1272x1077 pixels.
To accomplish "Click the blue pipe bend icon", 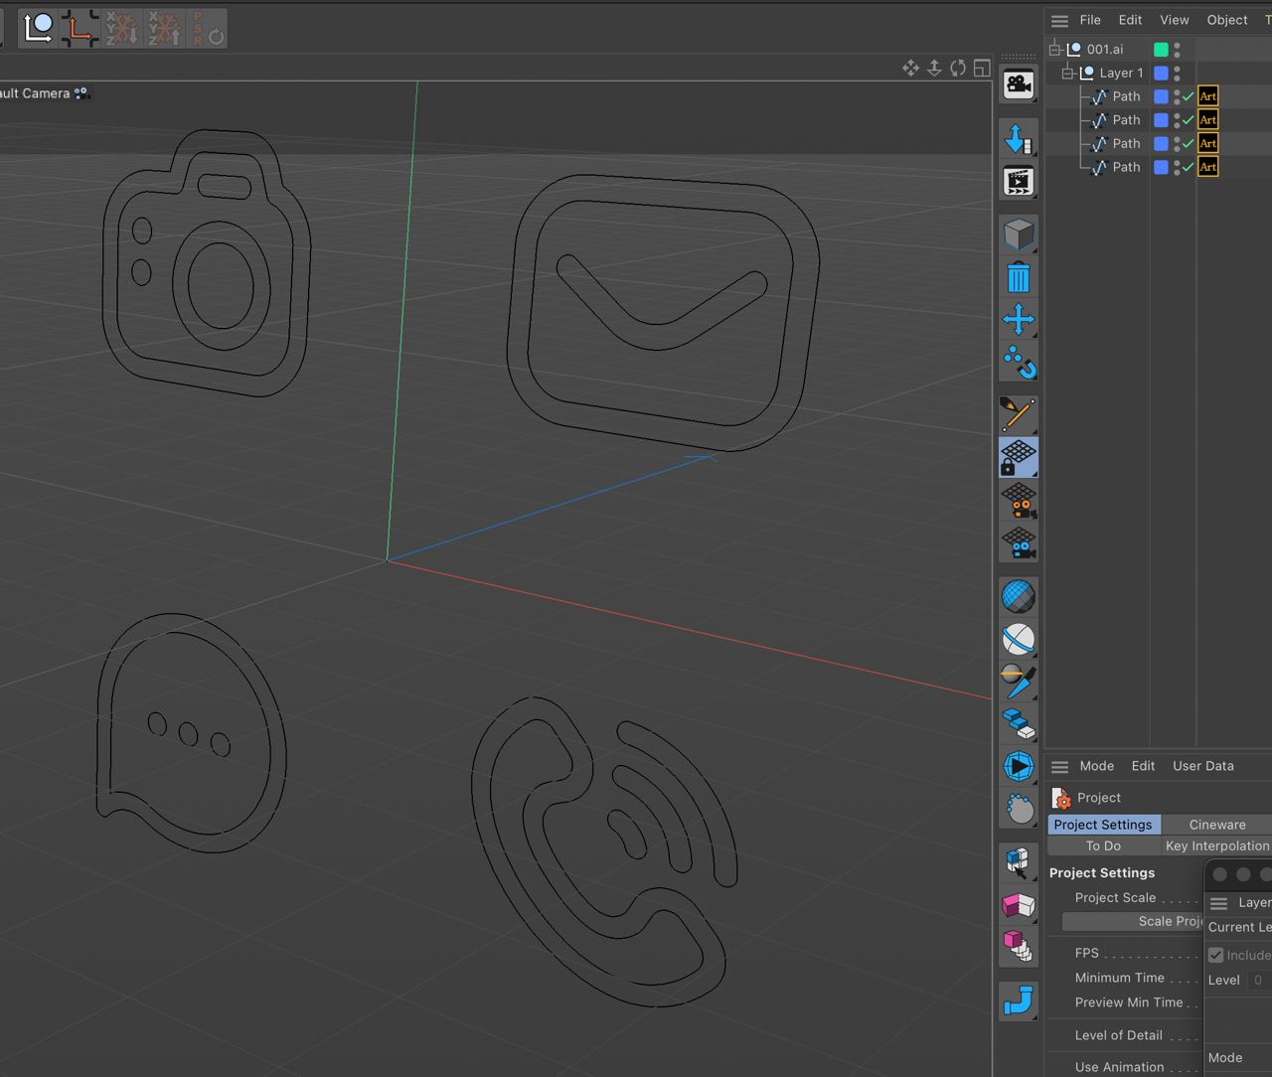I will [1018, 1000].
